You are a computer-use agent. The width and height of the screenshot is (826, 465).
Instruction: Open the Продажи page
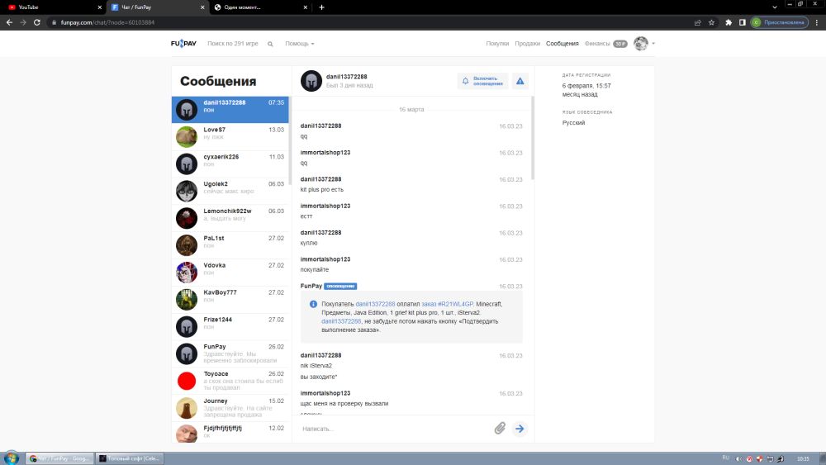[x=527, y=44]
